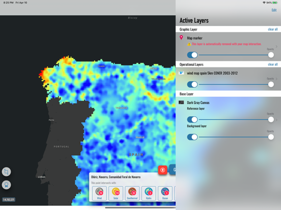281x210 pixels.
Task: Click the Madrid label on map
Action: (x=140, y=137)
